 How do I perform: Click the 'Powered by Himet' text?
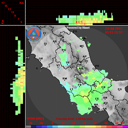[78, 28]
